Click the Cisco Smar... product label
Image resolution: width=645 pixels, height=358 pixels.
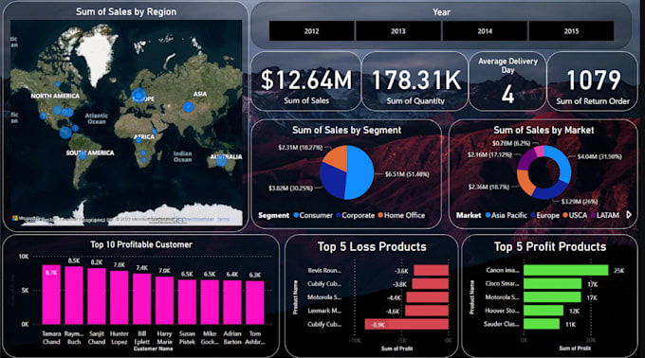pos(502,284)
